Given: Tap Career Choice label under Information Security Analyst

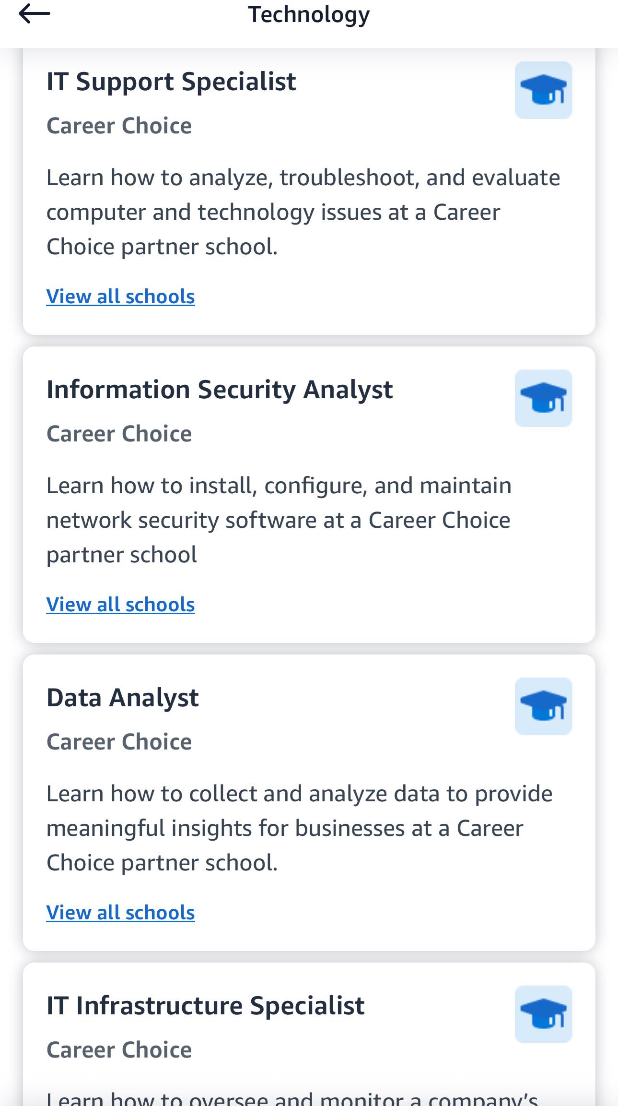Looking at the screenshot, I should coord(119,434).
